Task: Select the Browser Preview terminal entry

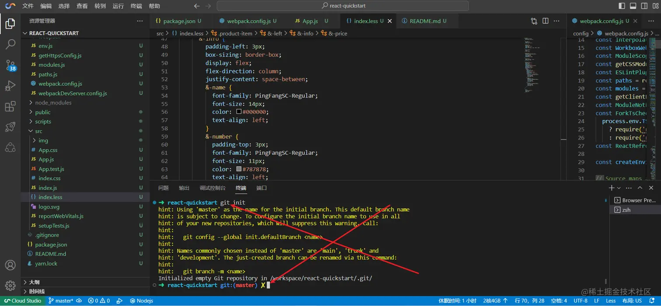Action: pyautogui.click(x=635, y=200)
